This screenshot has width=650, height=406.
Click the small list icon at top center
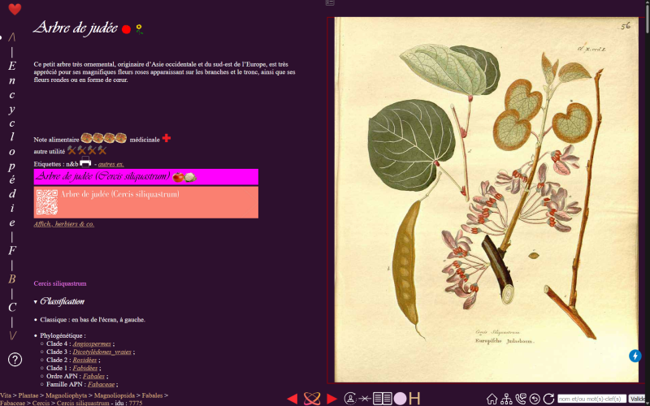click(330, 2)
